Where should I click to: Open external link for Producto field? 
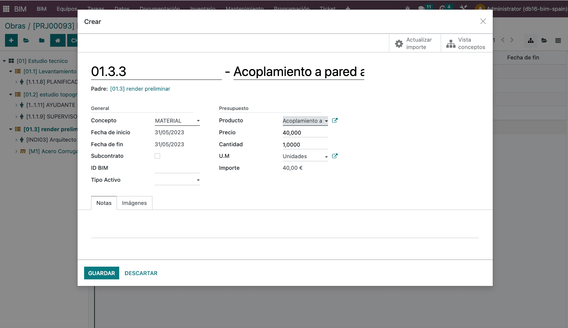click(x=335, y=120)
